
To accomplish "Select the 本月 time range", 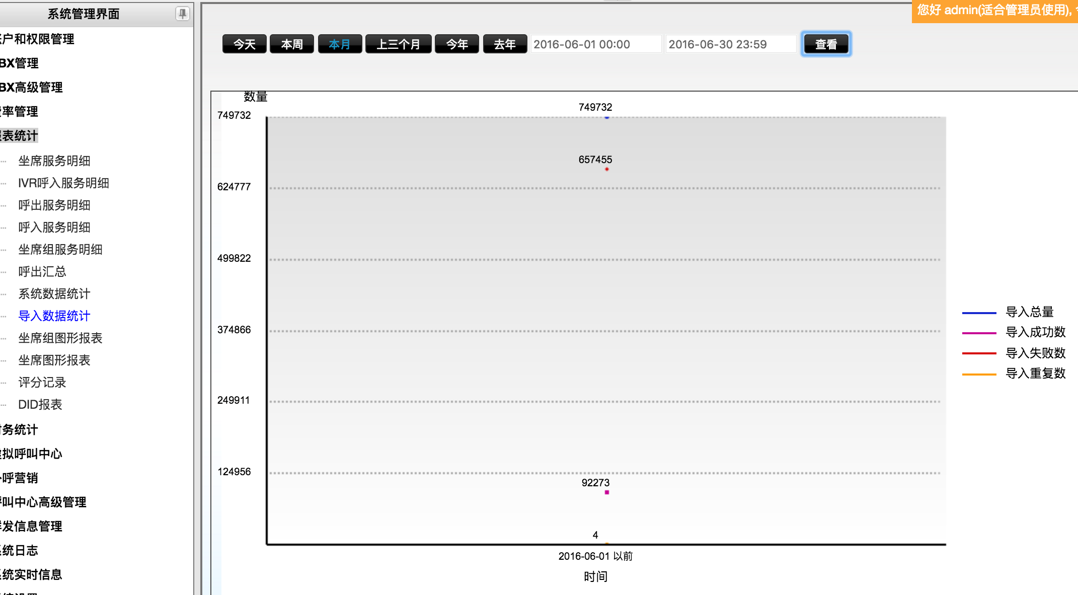I will (x=340, y=44).
